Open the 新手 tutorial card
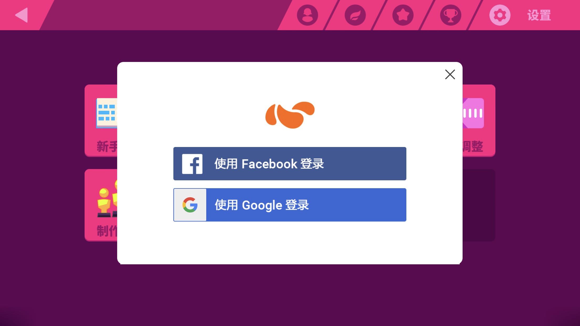 [x=101, y=120]
